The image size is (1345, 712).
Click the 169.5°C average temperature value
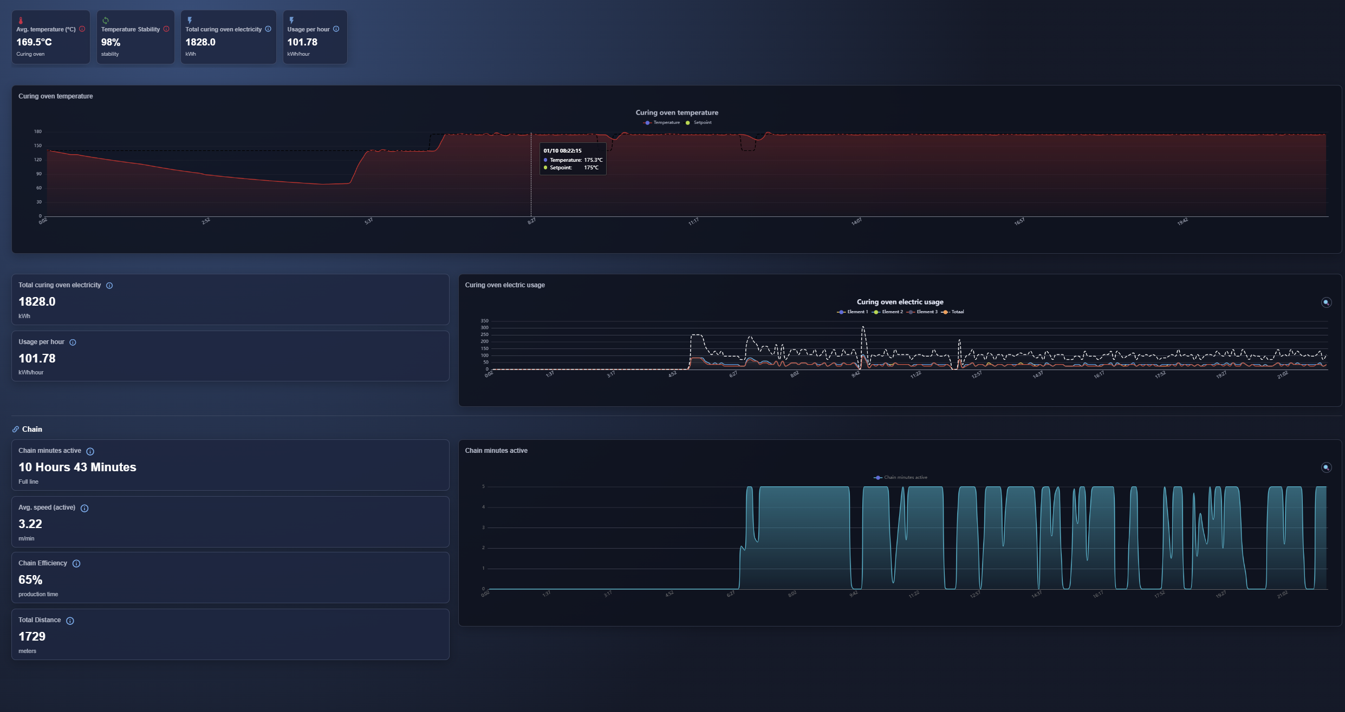point(34,42)
